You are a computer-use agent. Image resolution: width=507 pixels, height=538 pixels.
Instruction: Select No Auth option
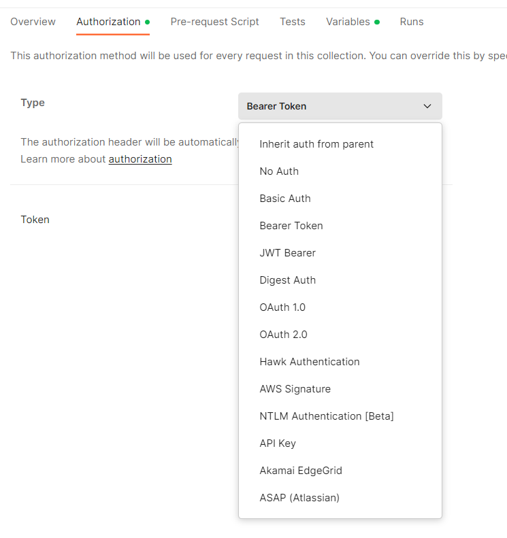[279, 171]
